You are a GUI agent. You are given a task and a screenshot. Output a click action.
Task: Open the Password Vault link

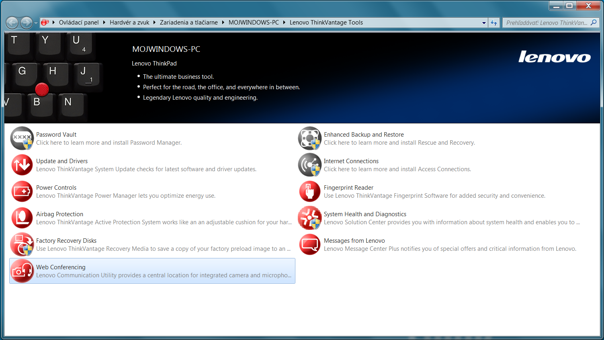pyautogui.click(x=56, y=135)
